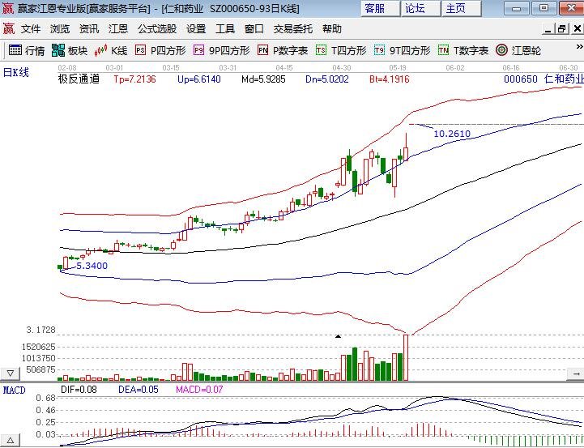Open the 文件 file menu

tap(31, 28)
